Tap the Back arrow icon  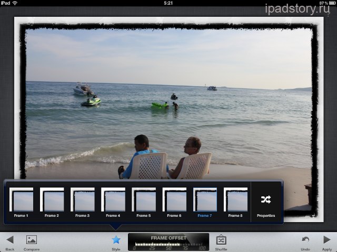pyautogui.click(x=10, y=240)
